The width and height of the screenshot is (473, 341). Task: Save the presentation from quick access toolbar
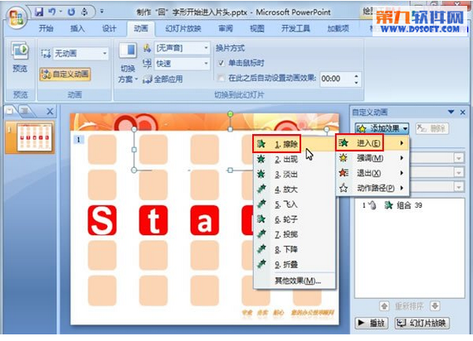pos(39,12)
